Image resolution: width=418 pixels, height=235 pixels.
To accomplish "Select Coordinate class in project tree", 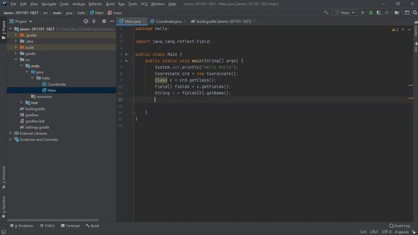I will click(x=57, y=84).
